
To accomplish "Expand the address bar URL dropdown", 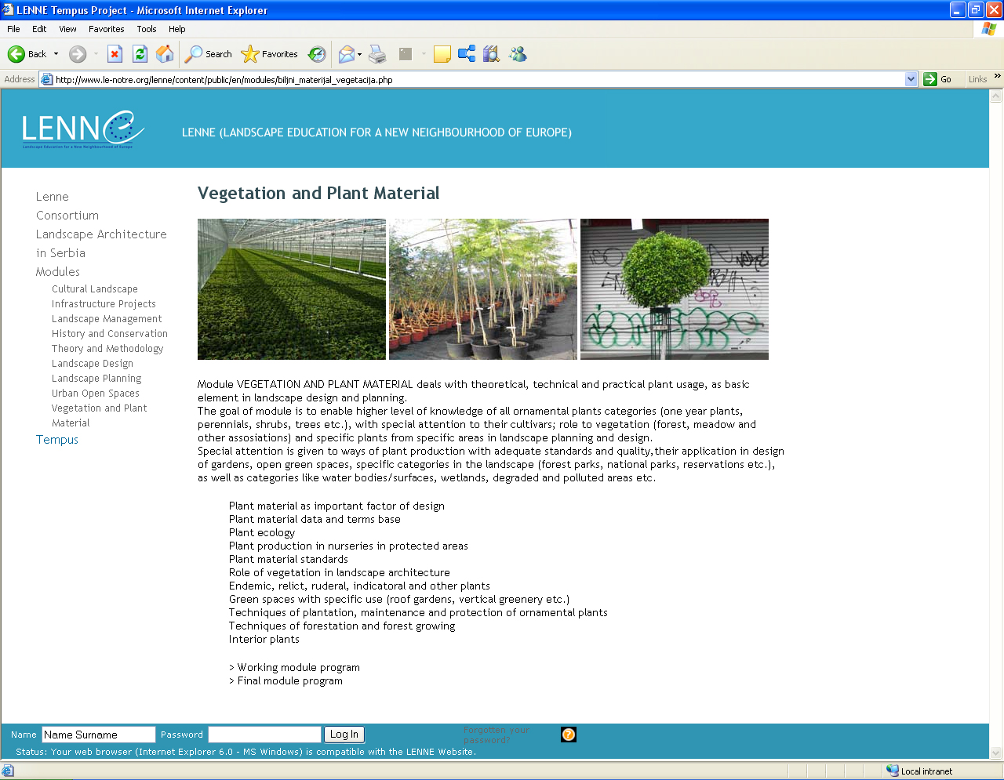I will 911,79.
